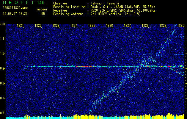The image size is (187, 119).
Task: Click the Ogaki, Gifu, JAPAN location text
Action: pyautogui.click(x=123, y=7)
